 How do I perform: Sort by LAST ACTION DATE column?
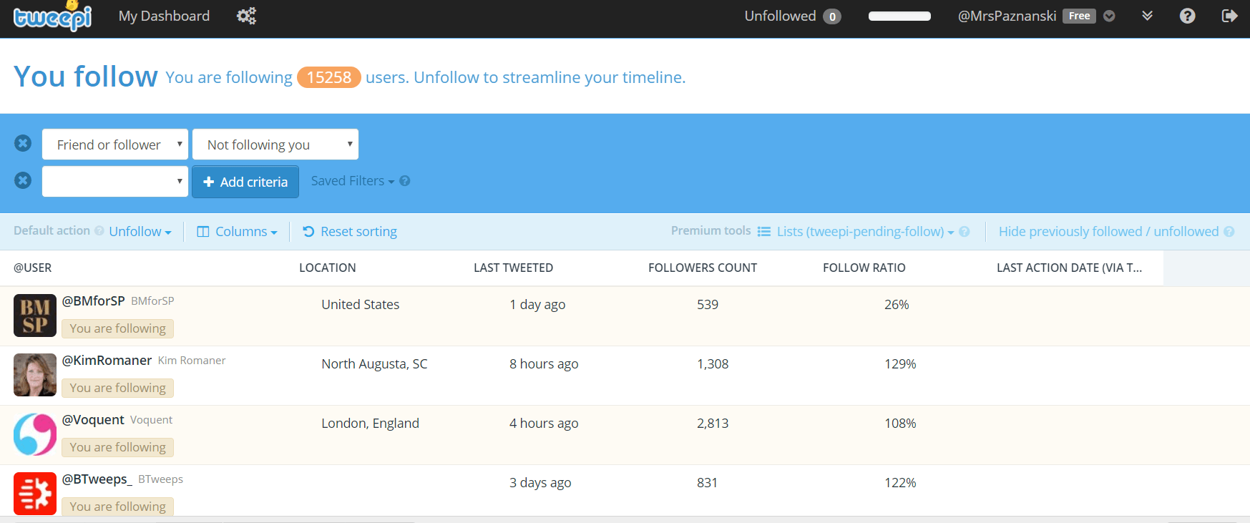[1069, 268]
